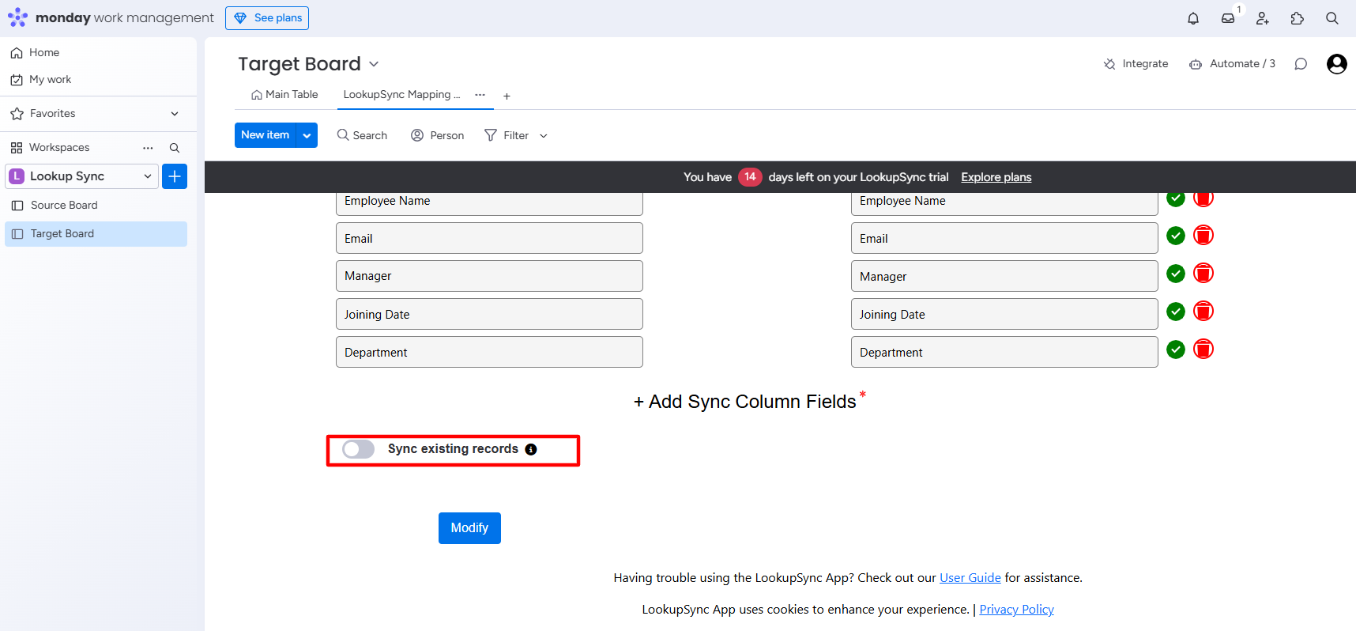Click the Filter toolbar button
1356x631 pixels.
[507, 136]
